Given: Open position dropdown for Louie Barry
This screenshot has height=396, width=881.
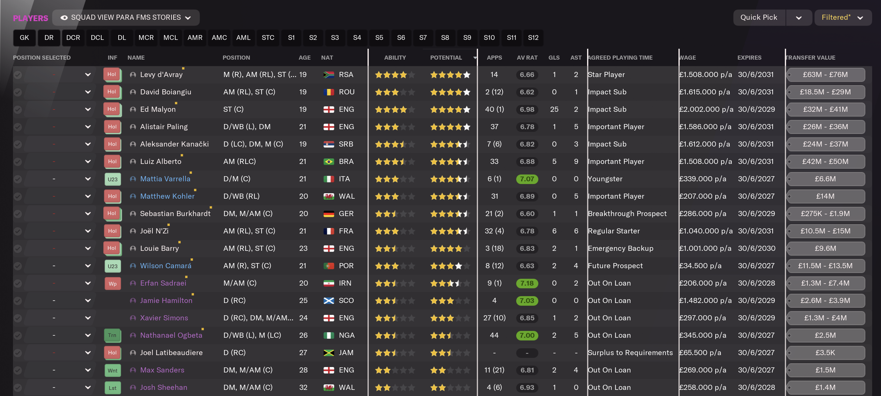Looking at the screenshot, I should 88,248.
